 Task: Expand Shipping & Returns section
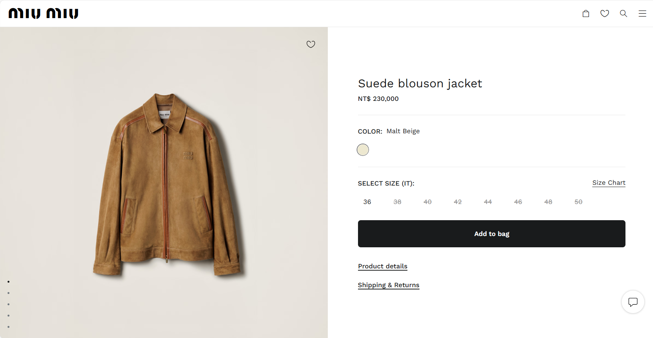pos(389,285)
